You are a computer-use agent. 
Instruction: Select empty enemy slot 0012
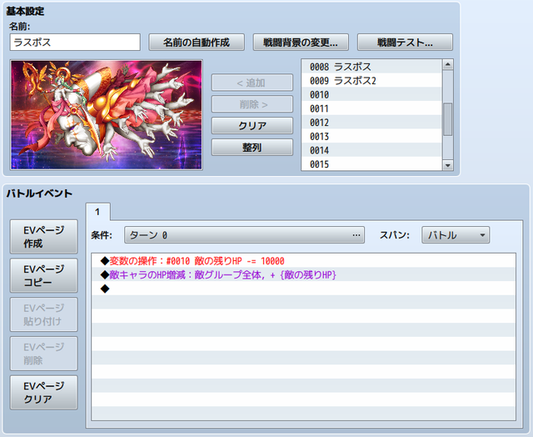coord(371,123)
